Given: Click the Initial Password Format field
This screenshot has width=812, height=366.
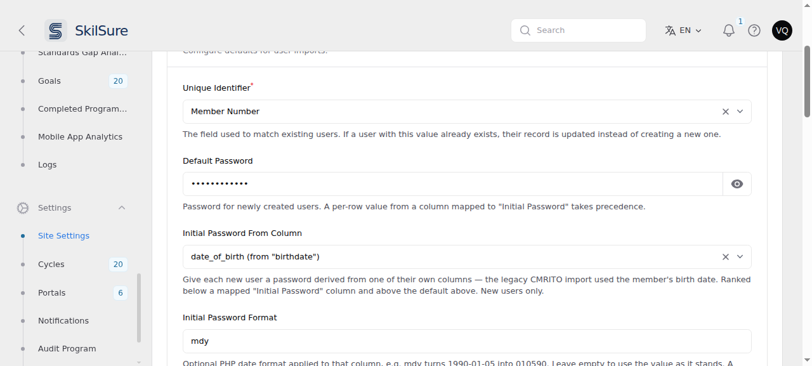Looking at the screenshot, I should pos(467,341).
